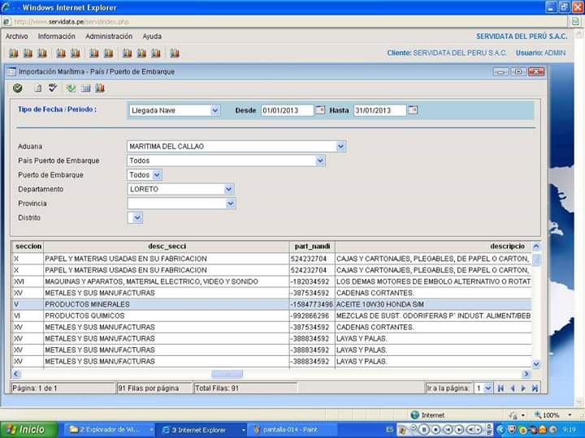Expand the Departamento LORETO dropdown
Image resolution: width=585 pixels, height=438 pixels.
pos(230,189)
